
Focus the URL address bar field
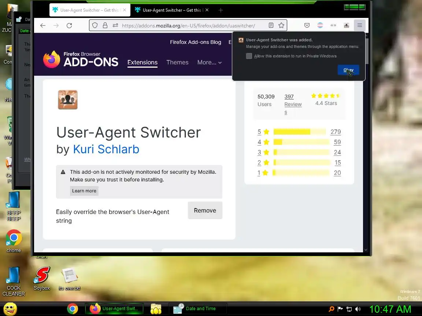[x=188, y=26]
